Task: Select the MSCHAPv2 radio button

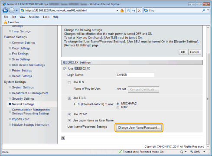Action: 118,104
